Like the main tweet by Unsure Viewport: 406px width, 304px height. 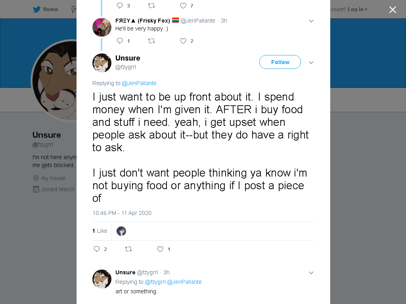(160, 249)
